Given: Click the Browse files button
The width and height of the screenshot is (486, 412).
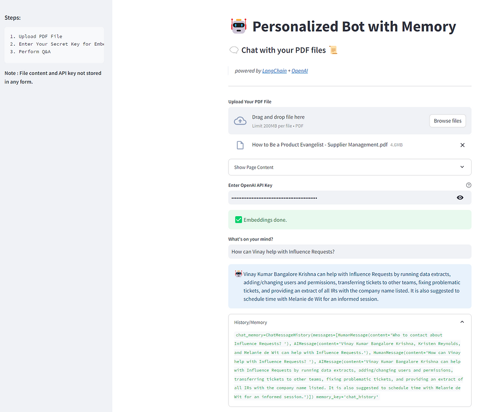Looking at the screenshot, I should 447,121.
